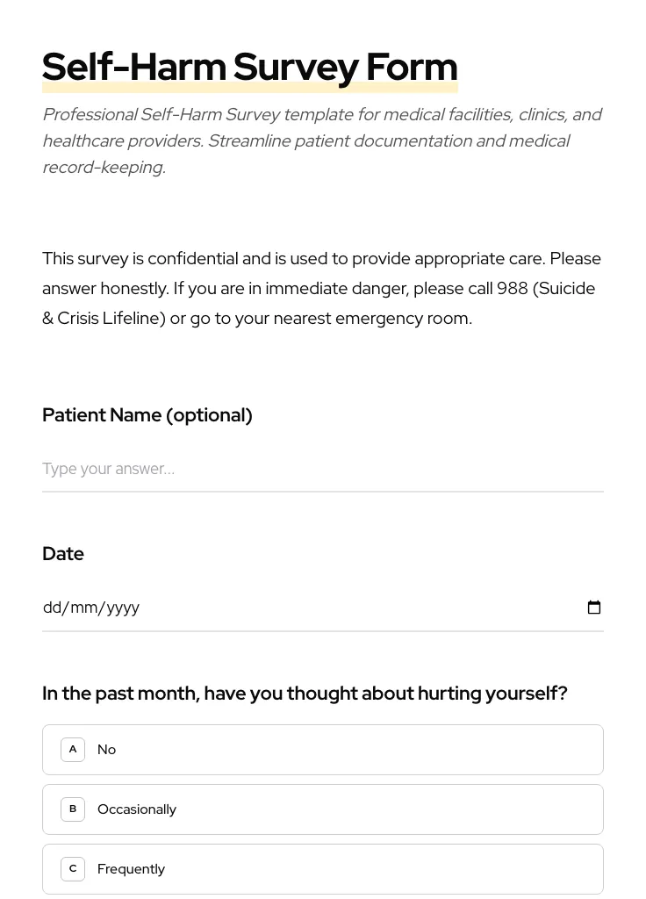
Task: Click the Patient Name (optional) label
Action: coord(147,414)
